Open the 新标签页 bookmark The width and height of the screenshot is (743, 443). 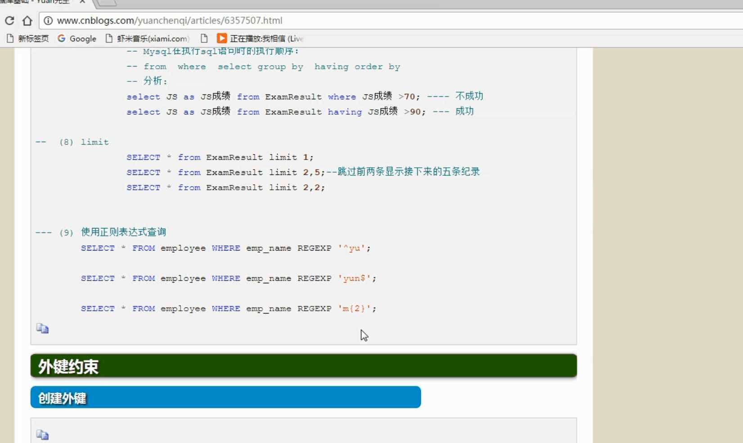[x=28, y=39]
